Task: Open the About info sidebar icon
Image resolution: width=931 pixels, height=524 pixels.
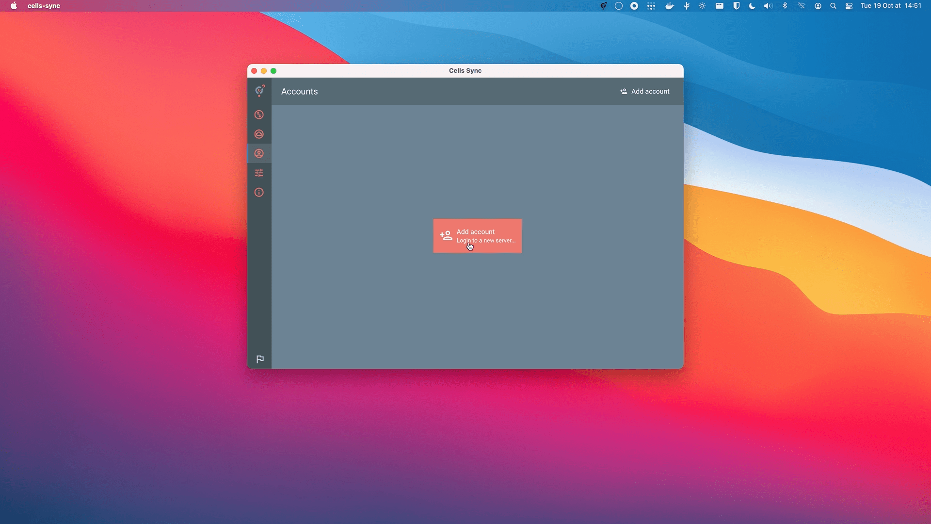Action: tap(259, 192)
